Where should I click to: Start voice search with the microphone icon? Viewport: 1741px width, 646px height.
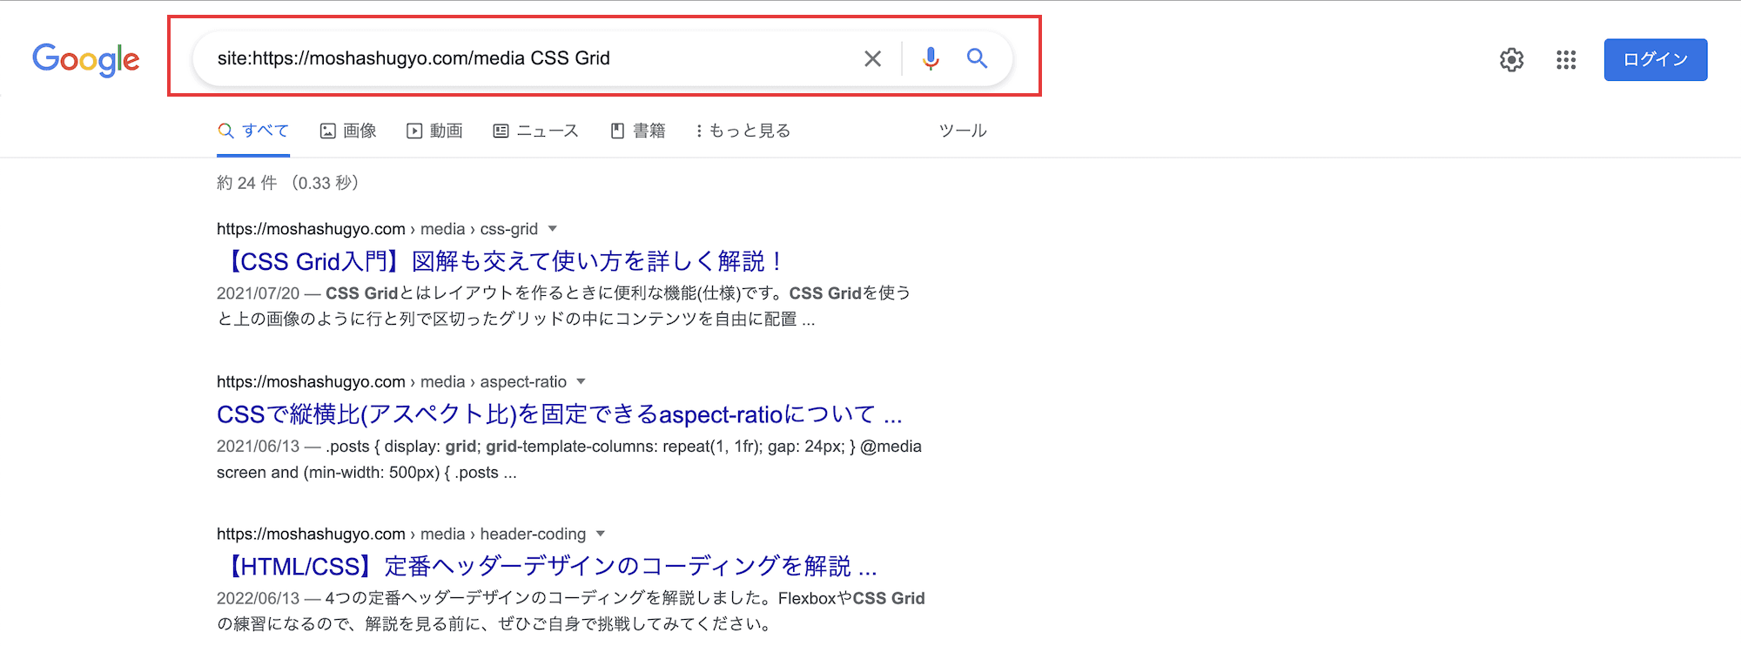coord(931,58)
